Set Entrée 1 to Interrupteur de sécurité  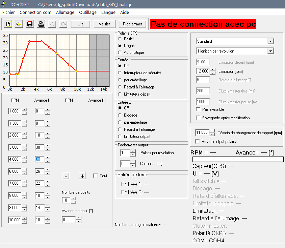120,73
